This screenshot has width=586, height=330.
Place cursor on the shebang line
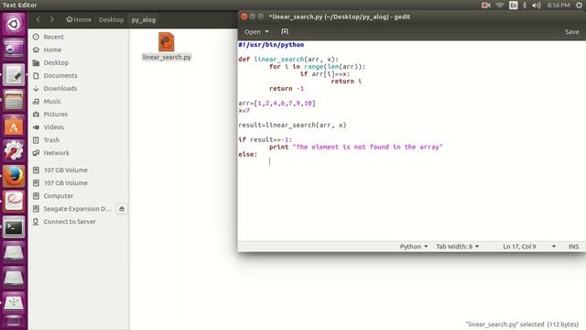(271, 45)
